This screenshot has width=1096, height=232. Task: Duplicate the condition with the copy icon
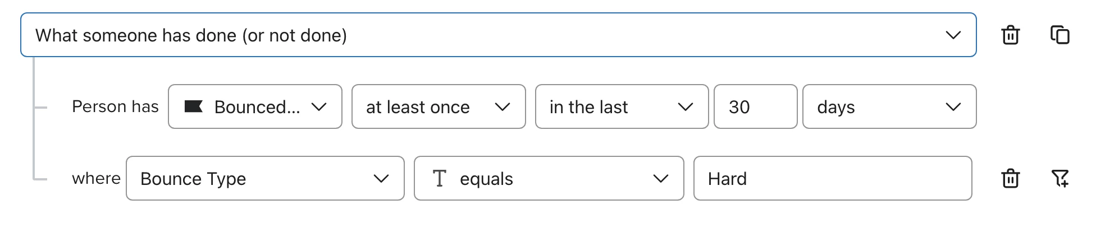click(1060, 35)
